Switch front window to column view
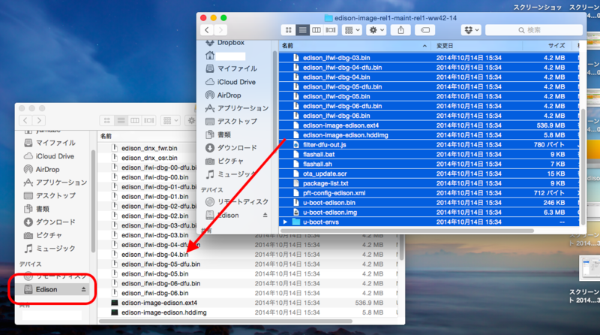This screenshot has height=335, width=600. (x=316, y=30)
